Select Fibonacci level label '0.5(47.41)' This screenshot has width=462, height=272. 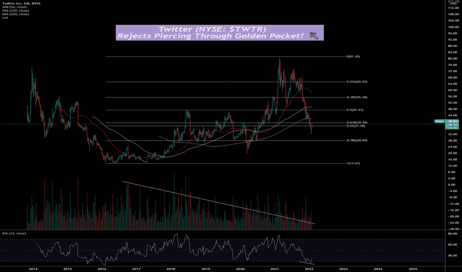[x=355, y=110]
